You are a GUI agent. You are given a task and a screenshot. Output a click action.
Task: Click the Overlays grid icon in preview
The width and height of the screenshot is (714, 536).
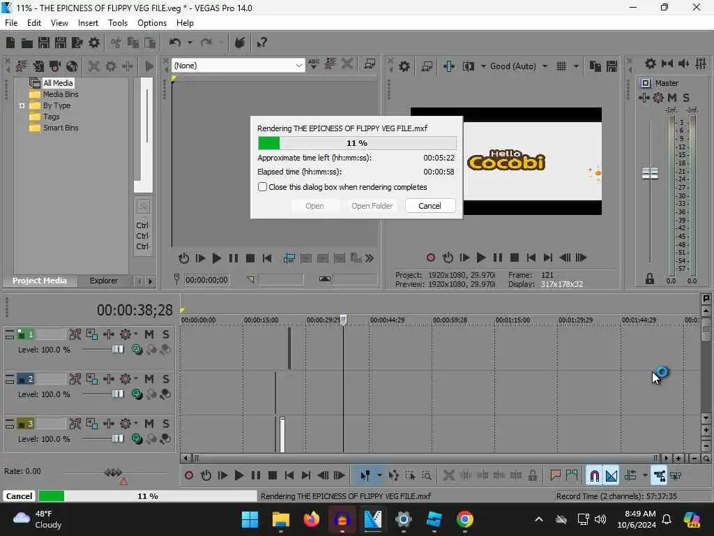click(x=561, y=66)
